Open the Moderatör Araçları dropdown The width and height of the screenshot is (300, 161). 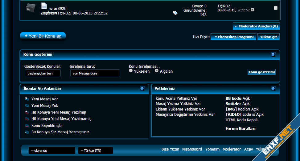tap(256, 26)
